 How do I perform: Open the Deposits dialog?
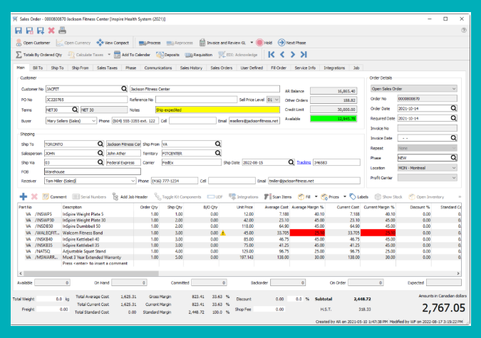pyautogui.click(x=167, y=55)
